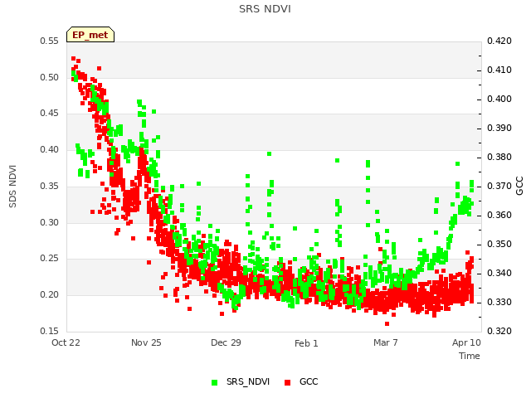Click the 0.50 left axis value
531x398 pixels.
50,77
